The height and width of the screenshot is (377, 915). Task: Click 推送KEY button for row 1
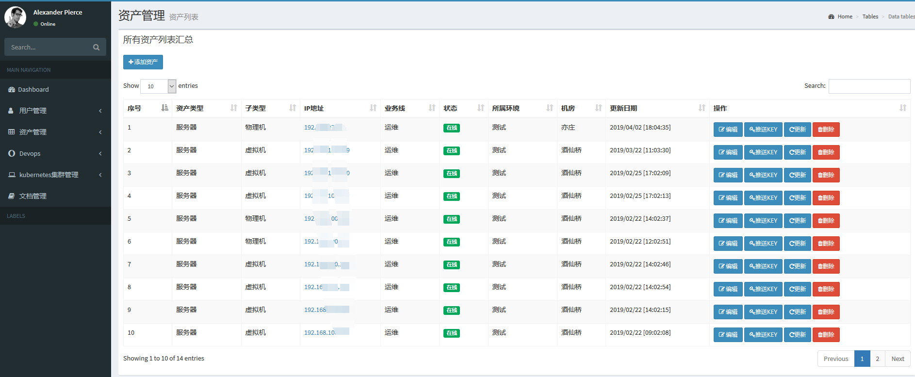click(x=763, y=130)
